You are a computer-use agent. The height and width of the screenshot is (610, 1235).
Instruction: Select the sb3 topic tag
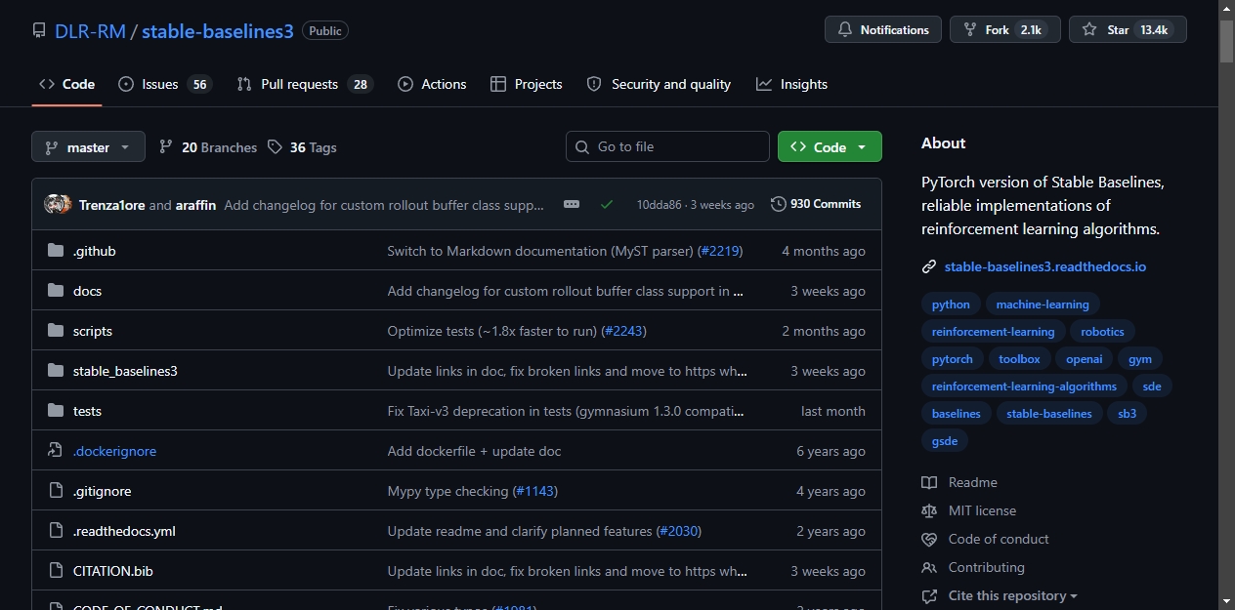click(1128, 414)
